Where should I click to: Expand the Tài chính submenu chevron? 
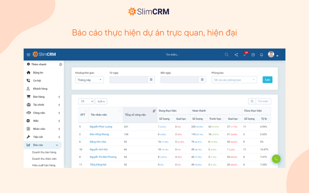pos(59,105)
